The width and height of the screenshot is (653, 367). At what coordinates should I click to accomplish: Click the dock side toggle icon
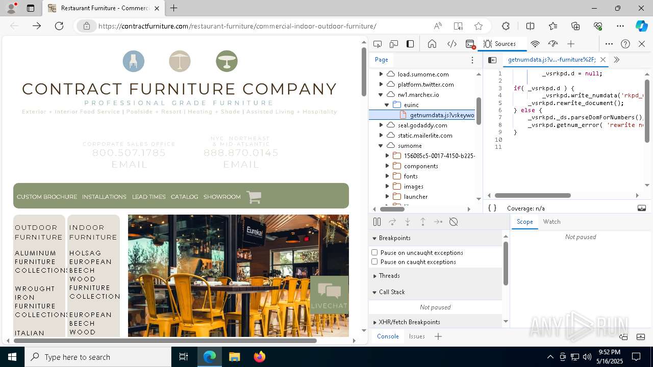(410, 44)
